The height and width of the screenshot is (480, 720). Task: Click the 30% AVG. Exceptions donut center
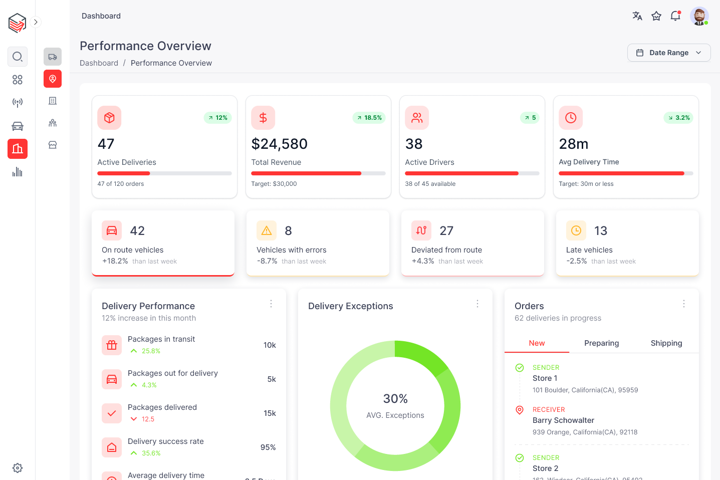click(x=395, y=406)
